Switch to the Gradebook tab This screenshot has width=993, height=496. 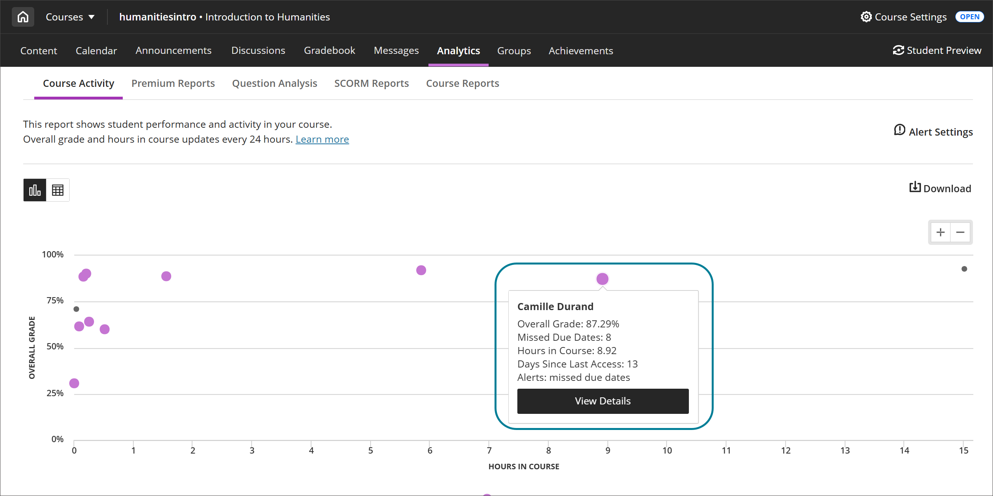(329, 50)
